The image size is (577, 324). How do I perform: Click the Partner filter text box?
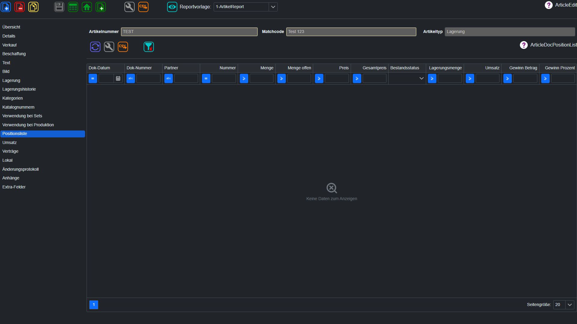point(186,78)
